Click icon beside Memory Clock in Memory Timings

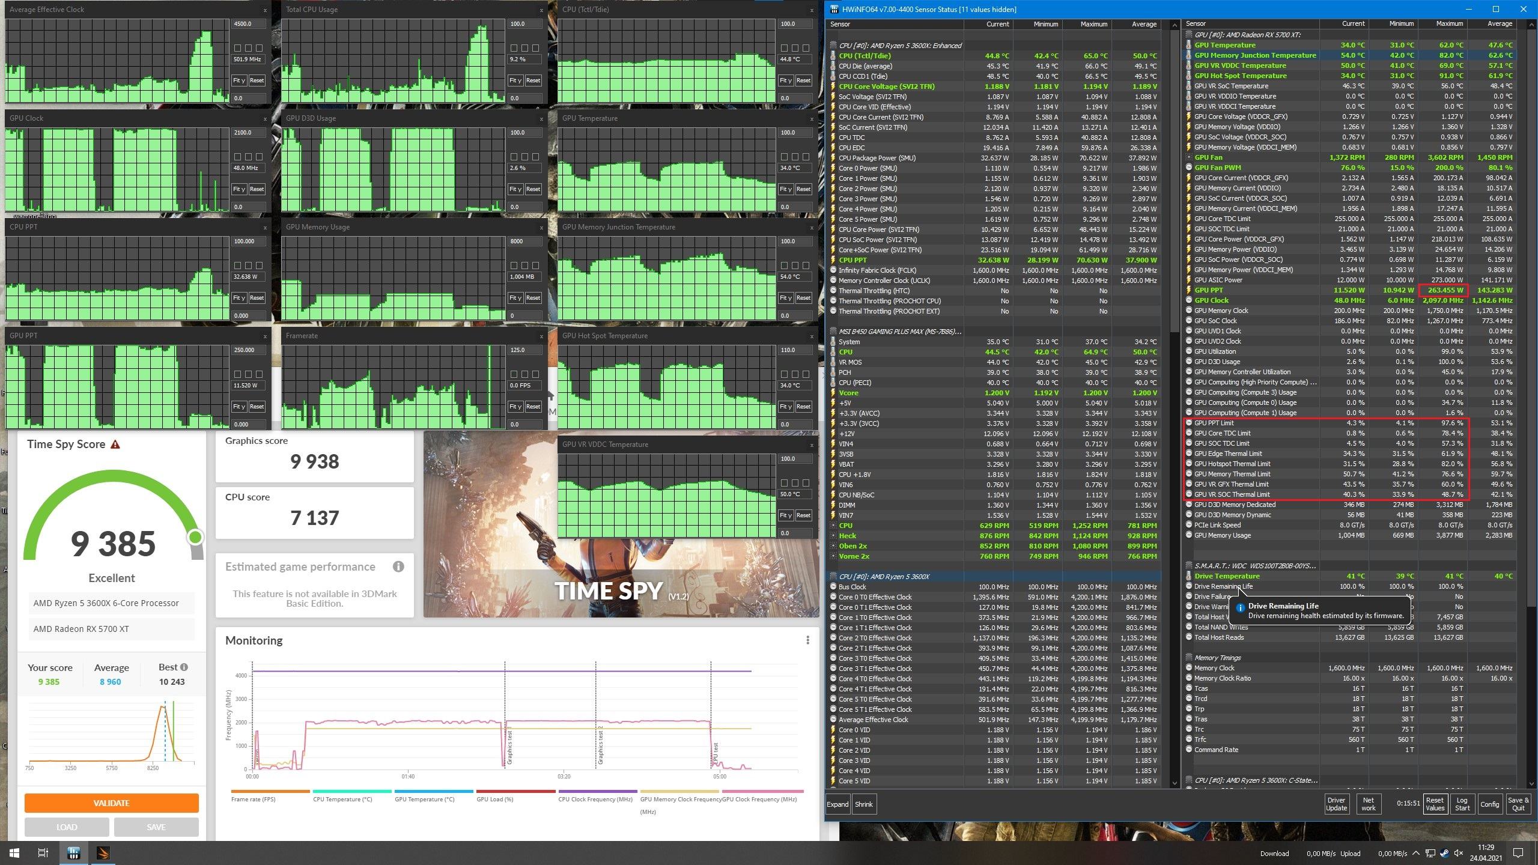tap(1189, 668)
